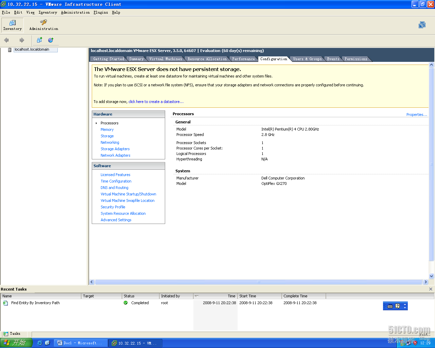Click the forward navigation arrow
Viewport: 435px width, 348px height.
click(x=22, y=40)
